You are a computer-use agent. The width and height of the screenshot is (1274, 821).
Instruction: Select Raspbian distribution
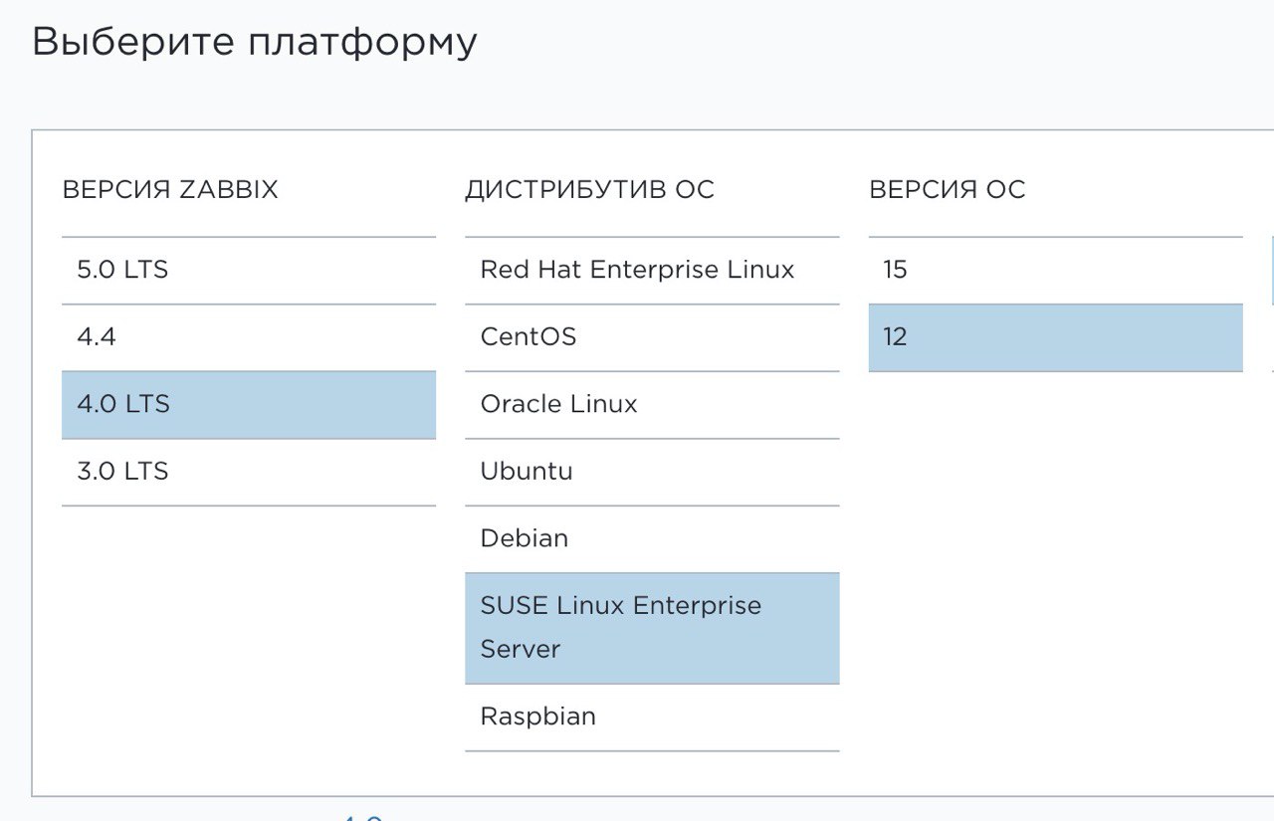(652, 718)
